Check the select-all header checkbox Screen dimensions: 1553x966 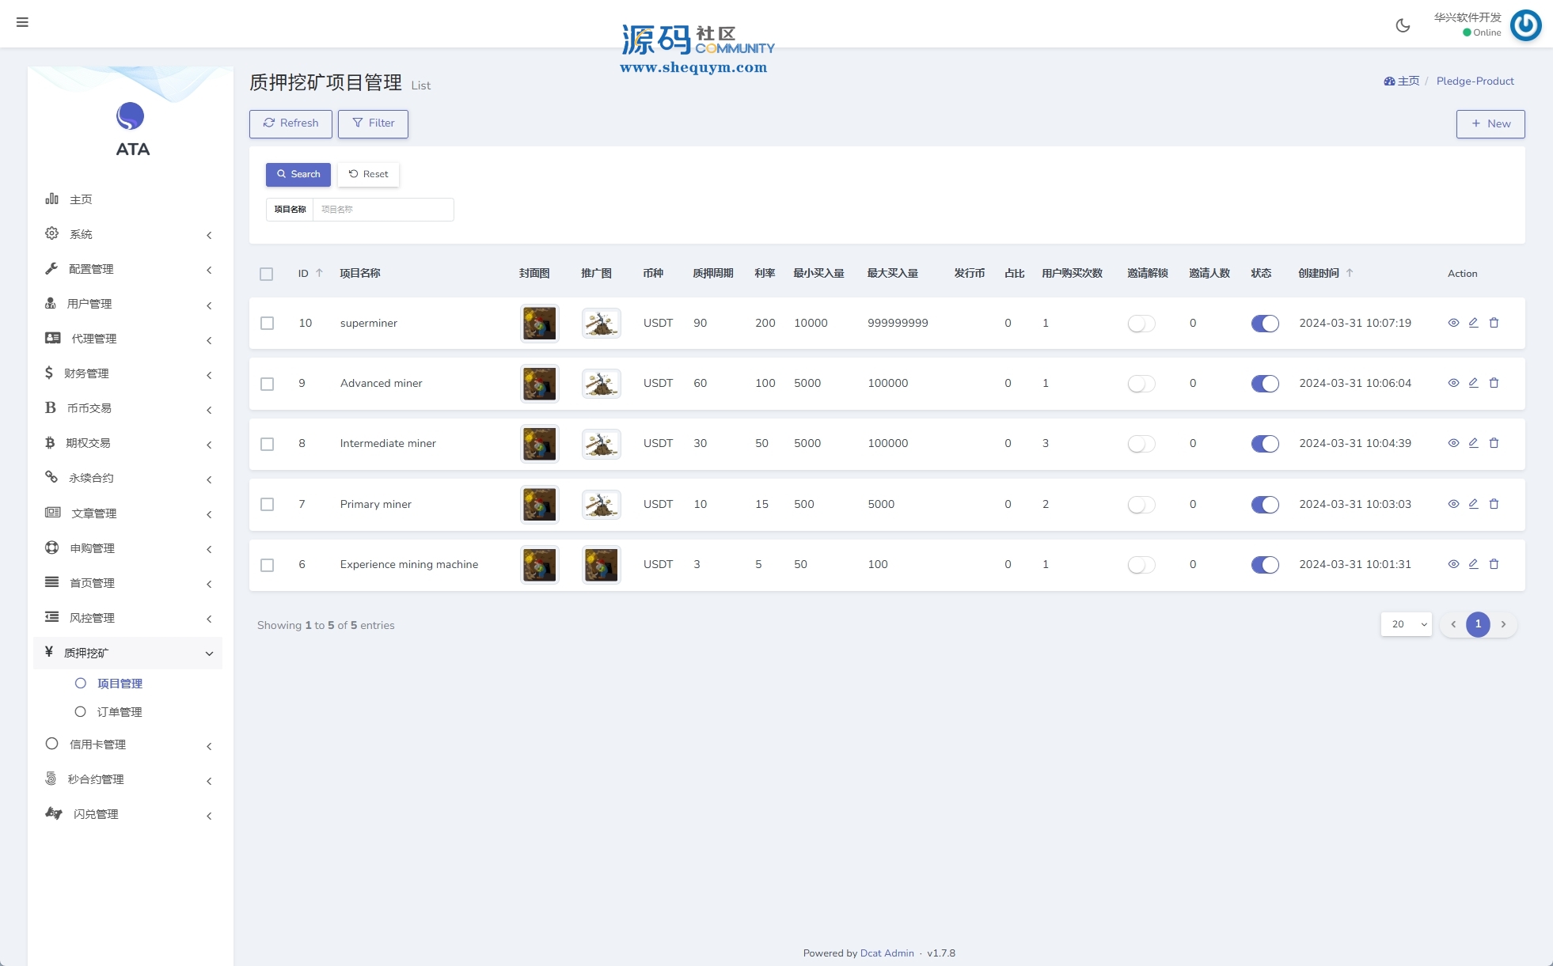(x=266, y=274)
